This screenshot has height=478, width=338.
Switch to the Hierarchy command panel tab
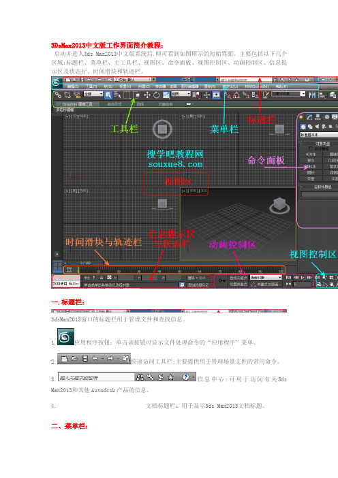coord(318,117)
